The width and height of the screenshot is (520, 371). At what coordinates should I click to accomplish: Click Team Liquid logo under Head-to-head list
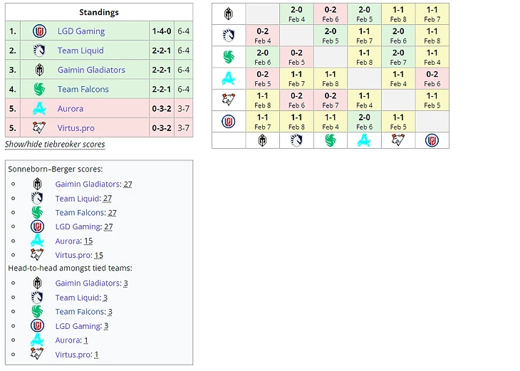pos(37,298)
